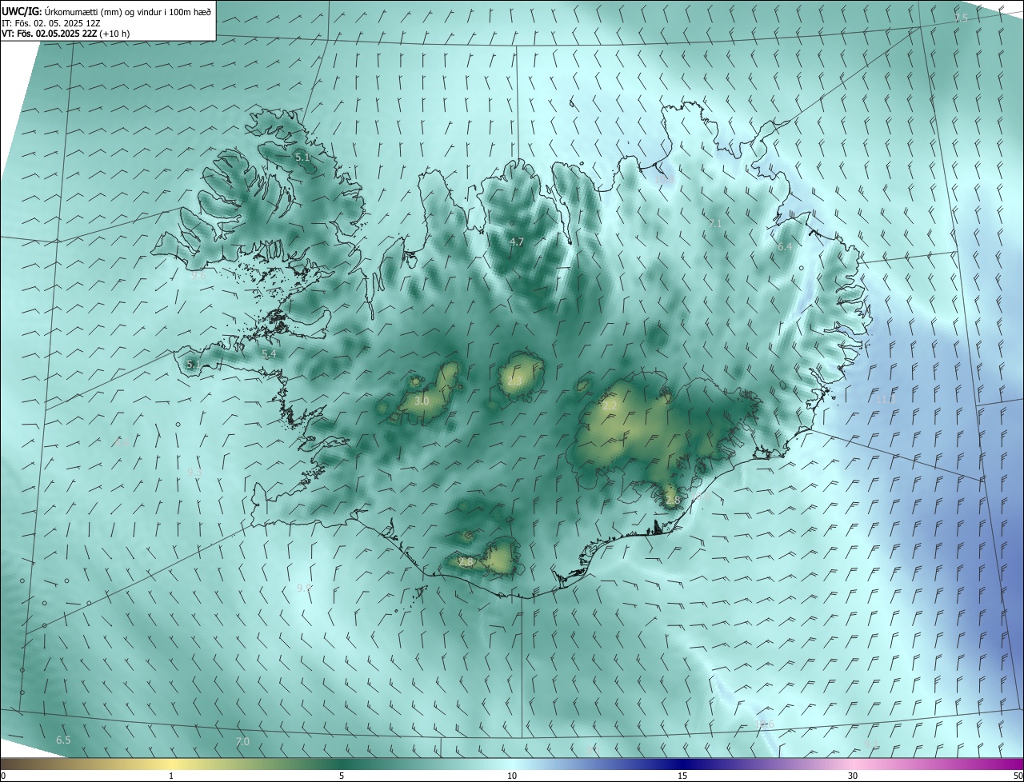
Task: Select the 7.5 value in the top right corner
Action: point(962,18)
